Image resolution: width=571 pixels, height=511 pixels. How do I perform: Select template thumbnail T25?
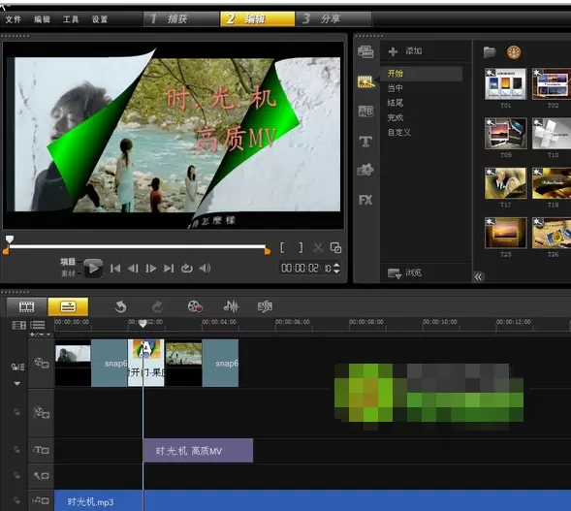click(x=505, y=233)
